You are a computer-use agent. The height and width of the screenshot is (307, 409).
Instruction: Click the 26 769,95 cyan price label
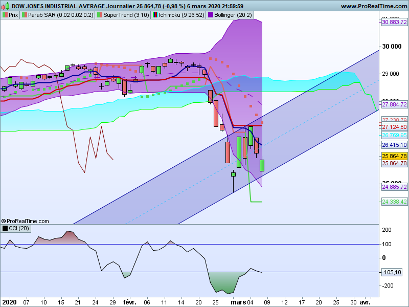394,135
